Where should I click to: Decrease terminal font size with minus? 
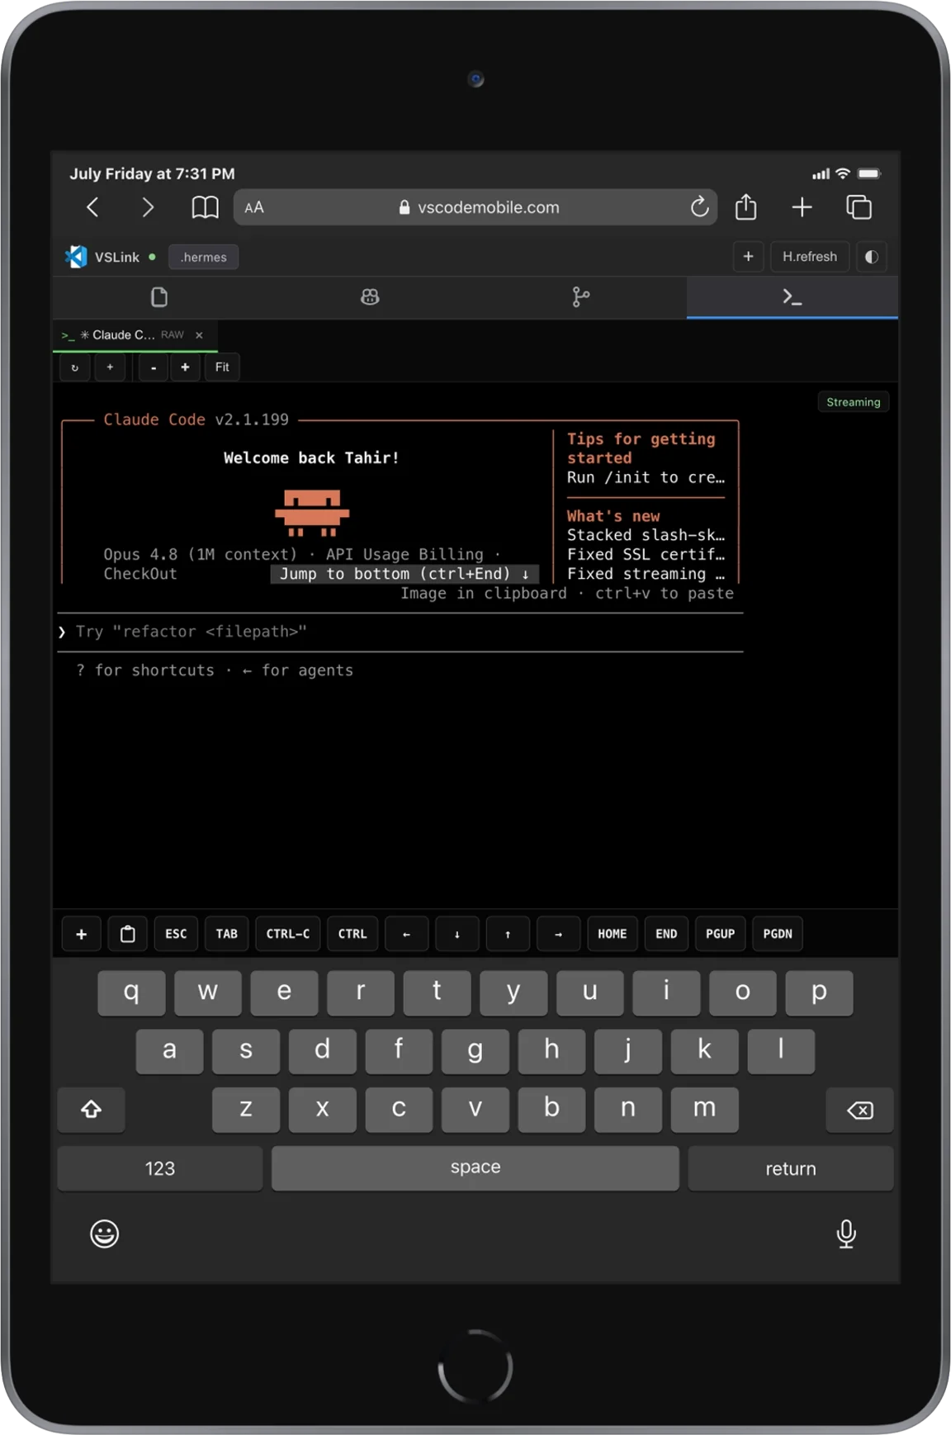click(x=154, y=367)
